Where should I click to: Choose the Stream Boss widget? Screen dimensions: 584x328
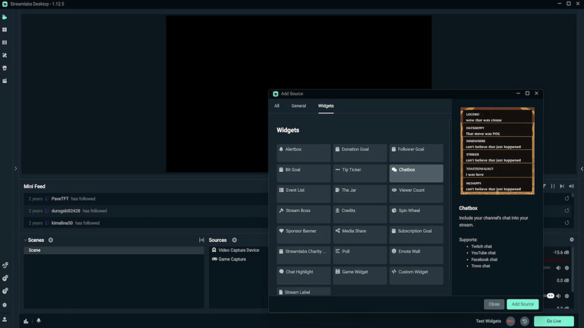coord(303,214)
